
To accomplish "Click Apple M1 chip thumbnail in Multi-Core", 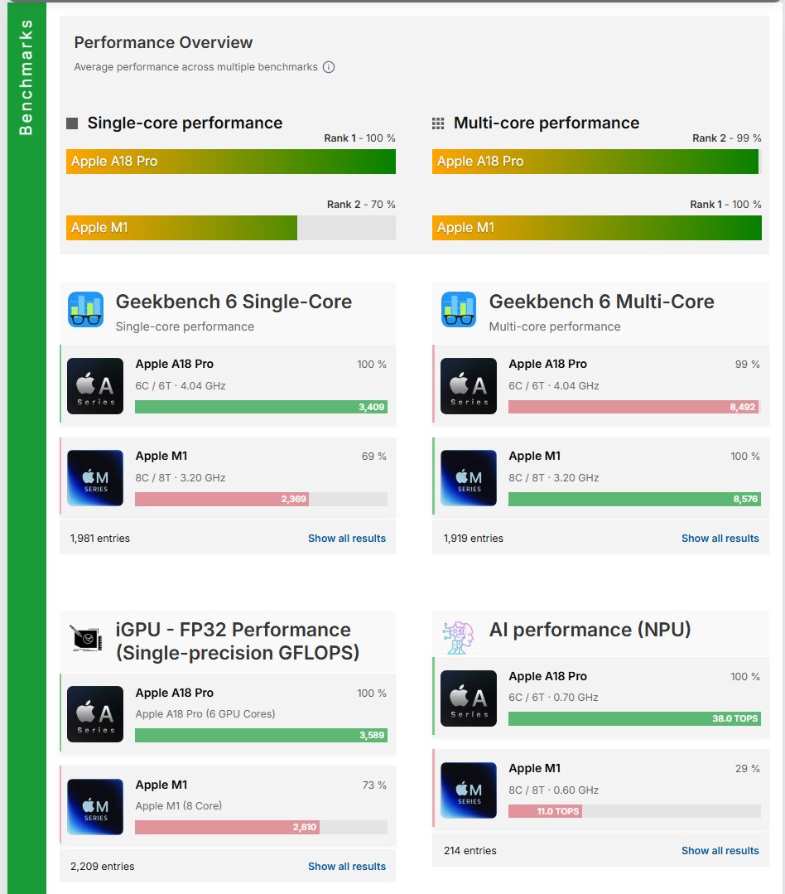I will [x=469, y=478].
